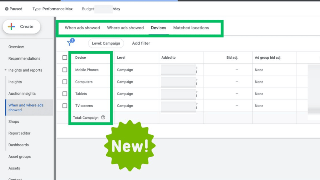Check the select-all checkbox in the table header
The width and height of the screenshot is (320, 180).
65,57
